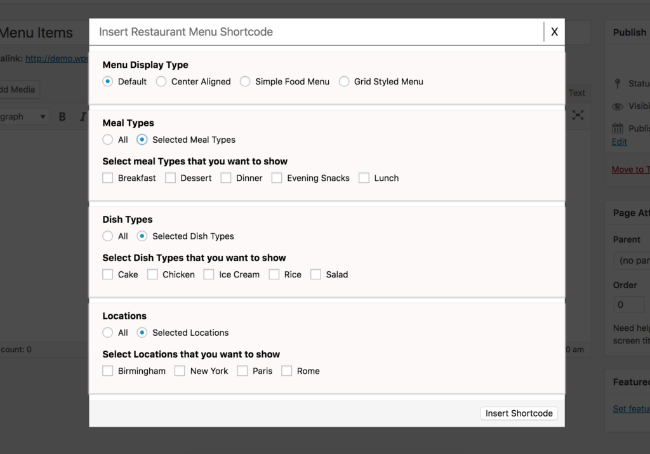The height and width of the screenshot is (454, 650).
Task: Click the calendar icon beside Publish
Action: tap(617, 128)
